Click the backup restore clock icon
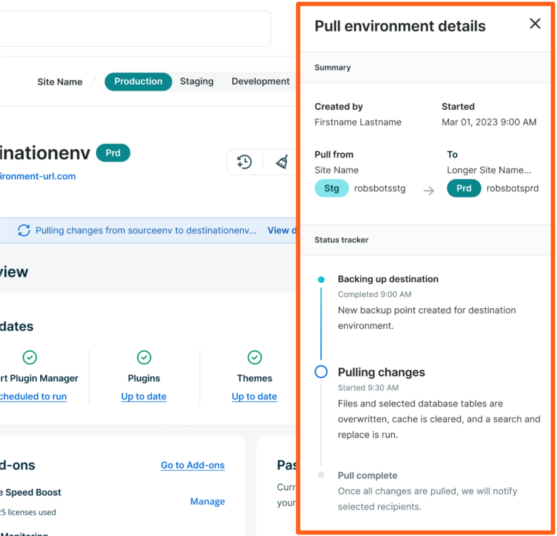The width and height of the screenshot is (557, 536). coord(244,162)
